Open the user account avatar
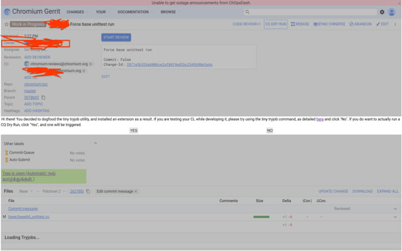Viewport: 402px width, 251px height. (x=391, y=12)
